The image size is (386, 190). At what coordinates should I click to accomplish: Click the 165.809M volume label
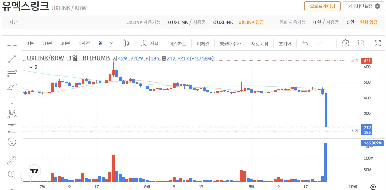click(372, 143)
